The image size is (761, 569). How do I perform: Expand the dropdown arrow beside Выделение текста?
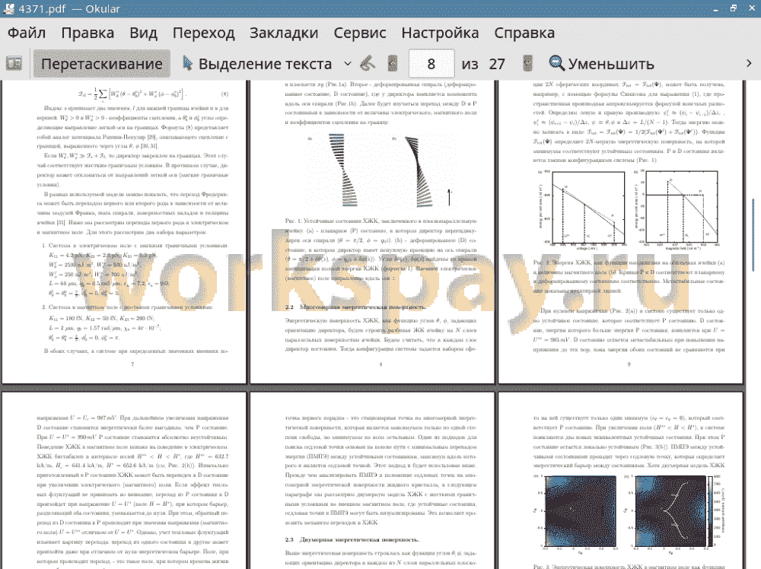click(x=348, y=64)
